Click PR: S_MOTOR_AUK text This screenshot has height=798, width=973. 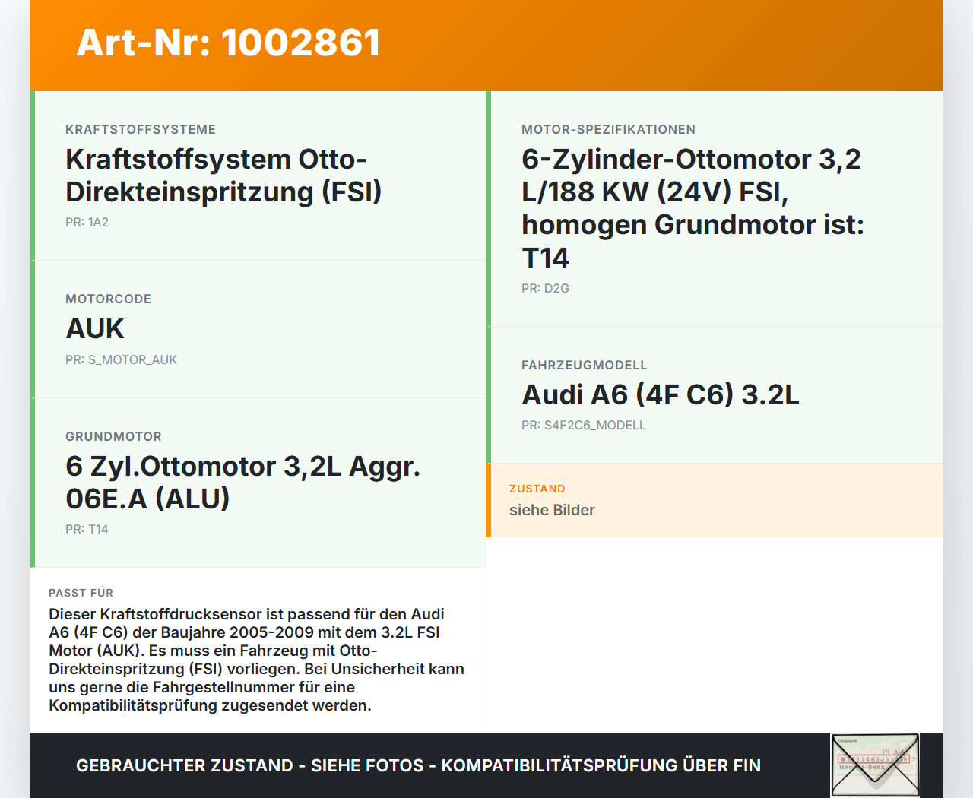point(121,359)
